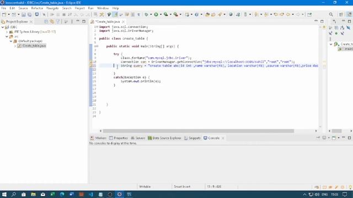Open the Run configurations dropdown arrow
This screenshot has height=198, width=353.
click(161, 14)
